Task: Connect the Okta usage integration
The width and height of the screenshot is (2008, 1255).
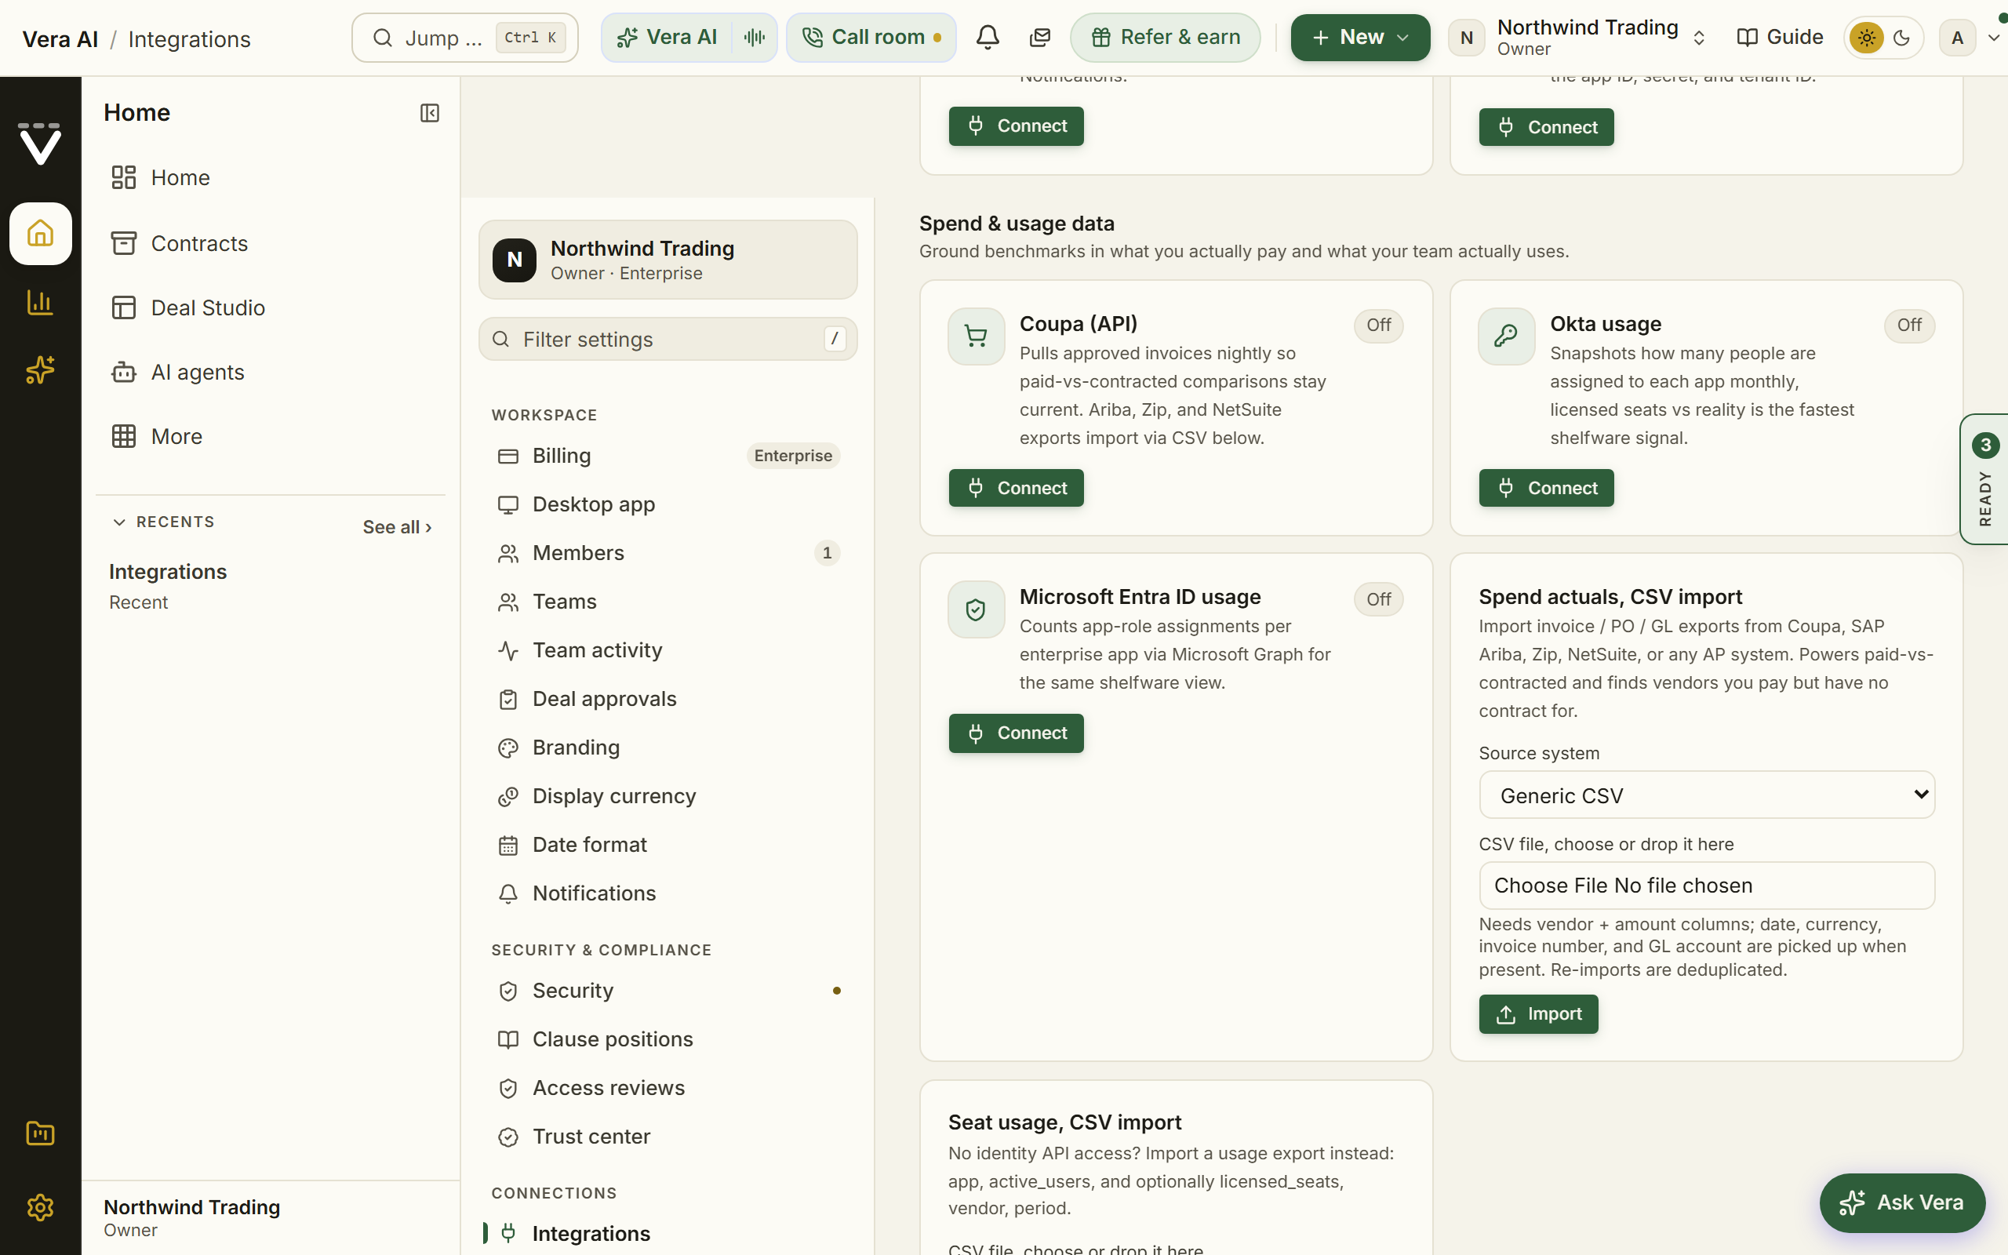Action: coord(1546,488)
